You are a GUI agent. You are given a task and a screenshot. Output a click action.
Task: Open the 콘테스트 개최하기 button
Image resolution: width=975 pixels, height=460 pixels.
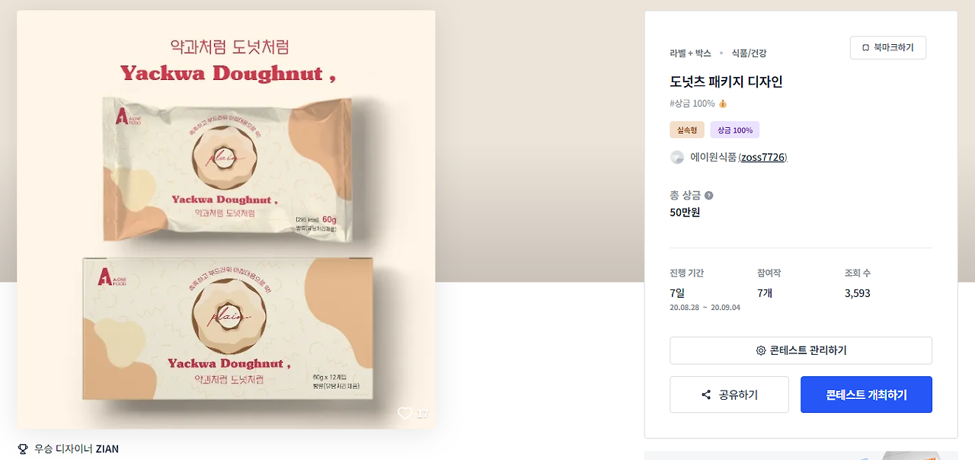click(866, 395)
